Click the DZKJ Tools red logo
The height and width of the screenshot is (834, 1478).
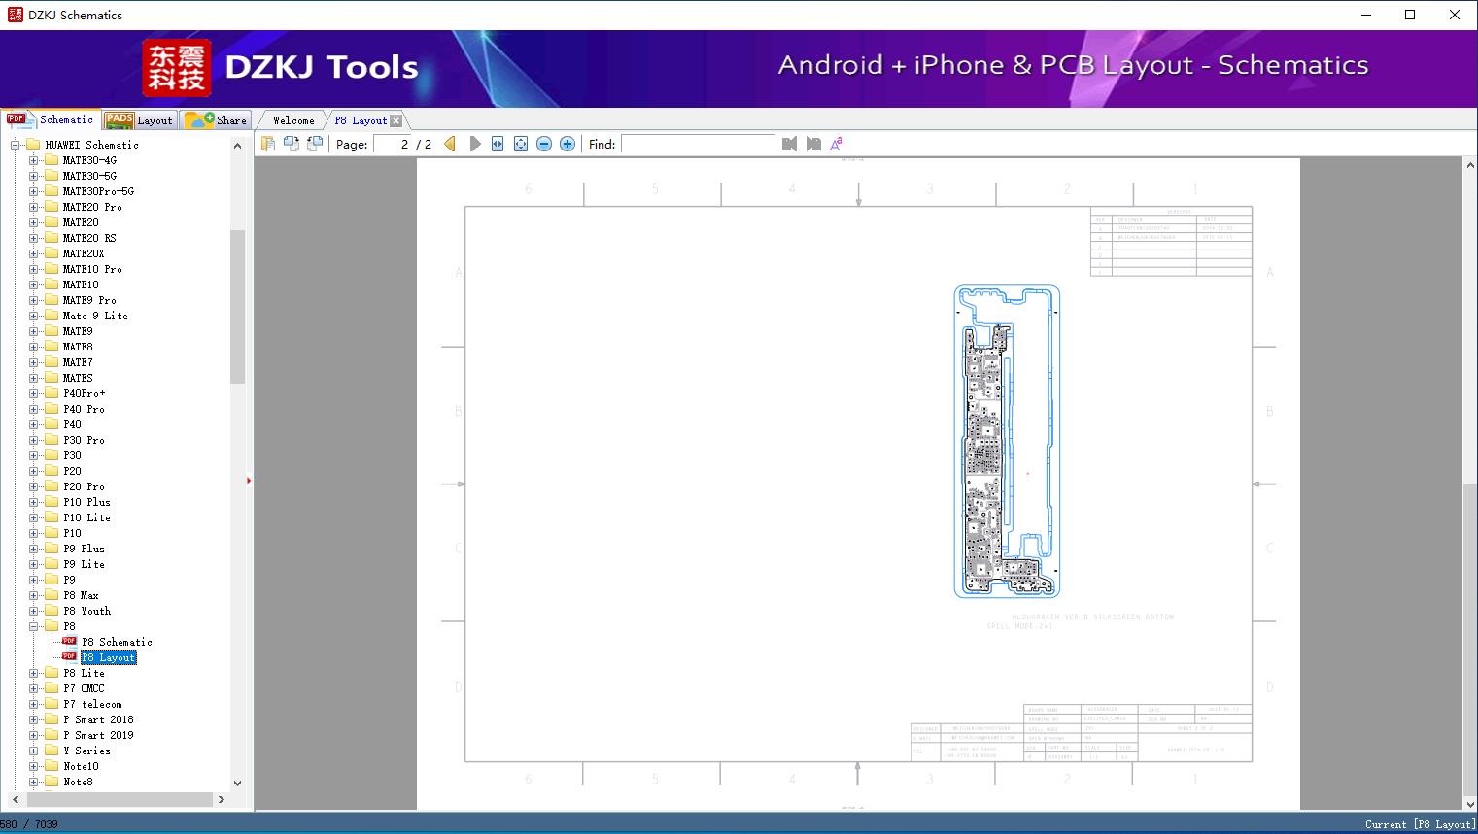coord(177,68)
